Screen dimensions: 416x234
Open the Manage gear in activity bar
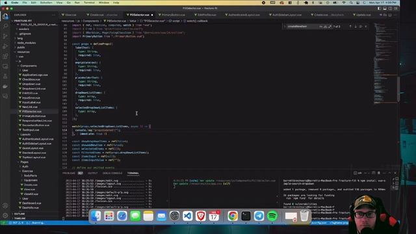point(5,215)
